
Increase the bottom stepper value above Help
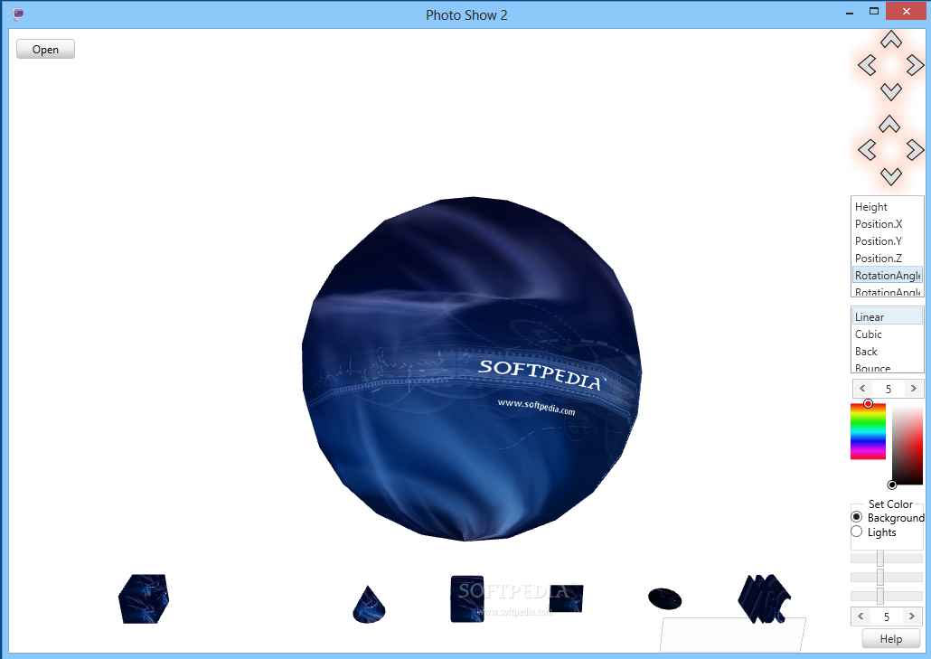coord(912,617)
